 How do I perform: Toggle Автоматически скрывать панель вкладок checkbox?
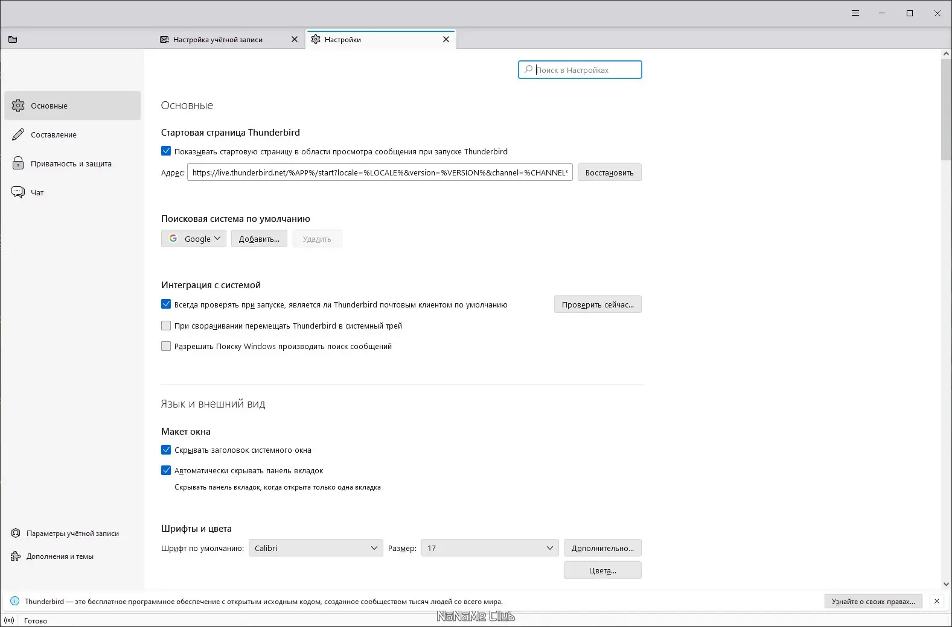(166, 470)
